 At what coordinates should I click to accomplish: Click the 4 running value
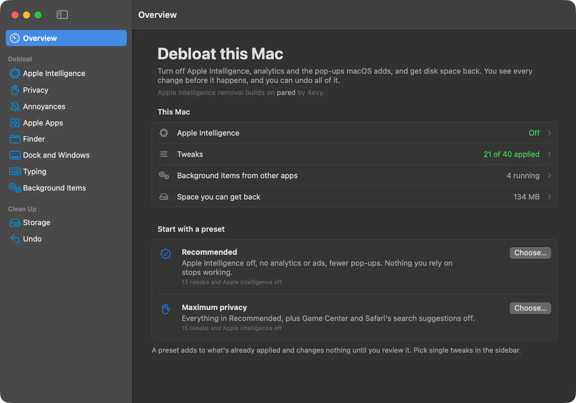pos(523,176)
